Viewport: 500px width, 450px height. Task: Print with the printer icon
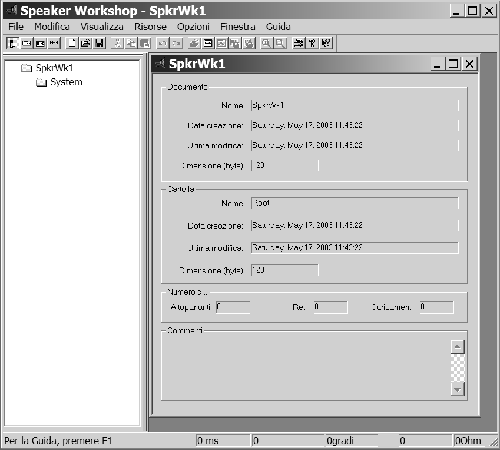pyautogui.click(x=299, y=43)
